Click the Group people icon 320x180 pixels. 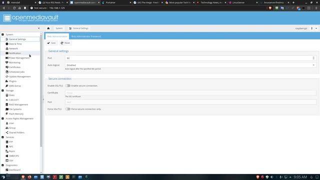(x=7, y=128)
